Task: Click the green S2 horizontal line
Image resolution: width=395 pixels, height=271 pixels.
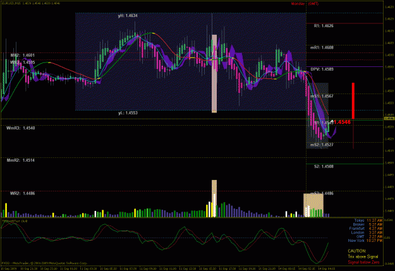Action: point(344,164)
